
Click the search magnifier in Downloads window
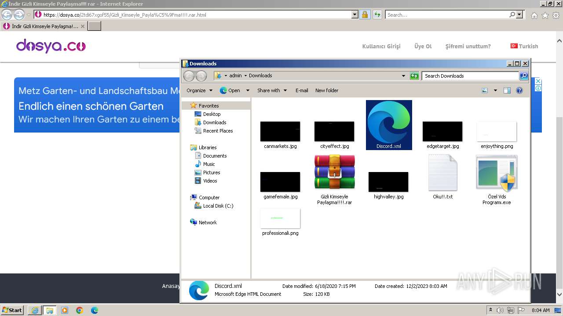point(524,76)
